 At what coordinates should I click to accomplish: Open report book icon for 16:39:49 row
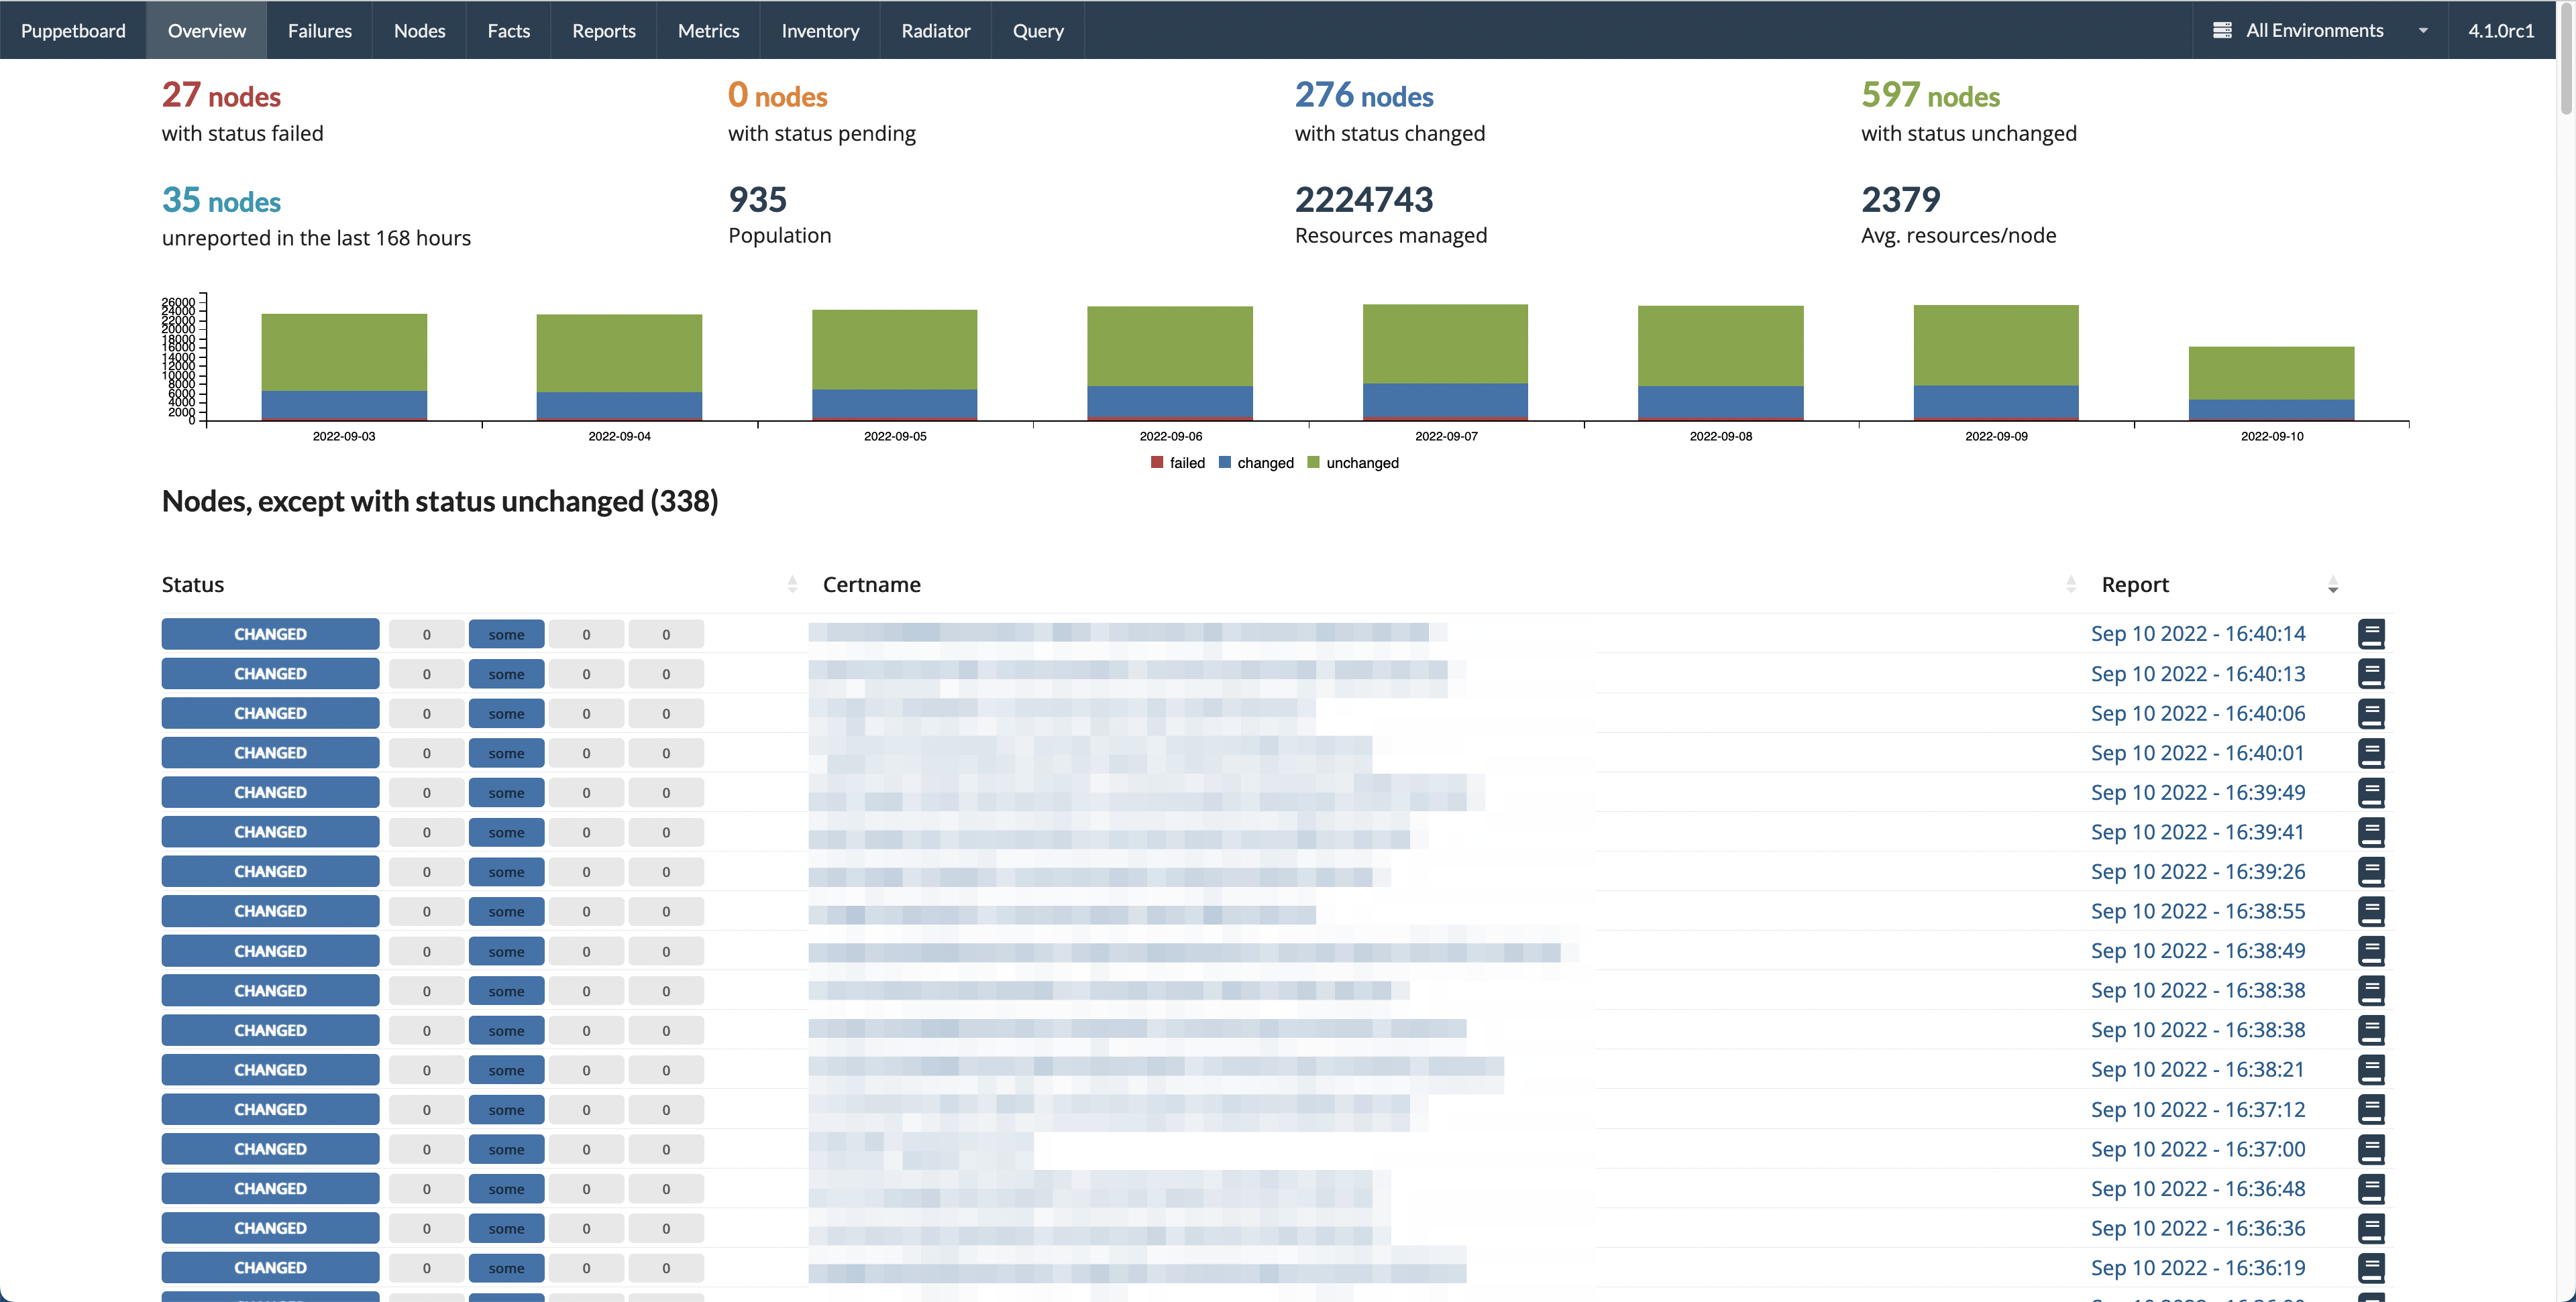[x=2371, y=792]
